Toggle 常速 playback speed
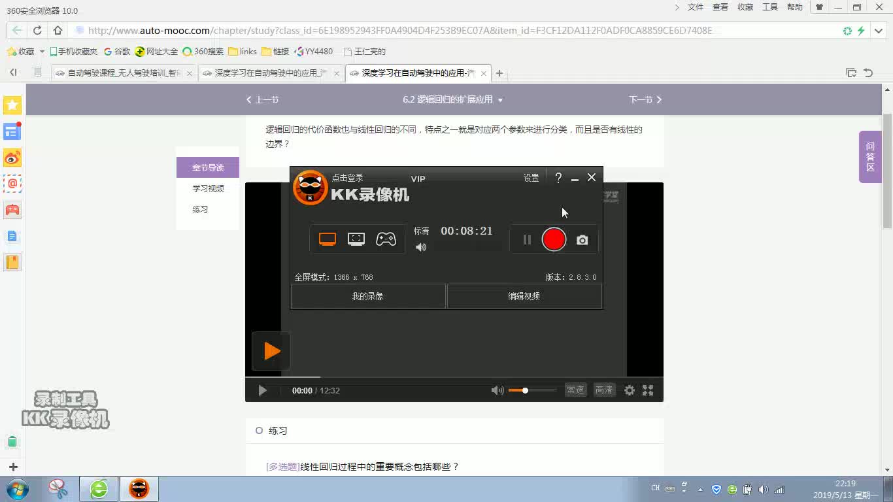 tap(575, 390)
